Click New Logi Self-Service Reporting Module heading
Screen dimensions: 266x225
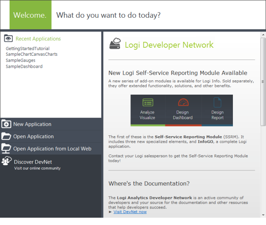[x=178, y=73]
